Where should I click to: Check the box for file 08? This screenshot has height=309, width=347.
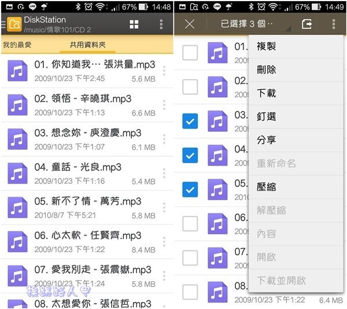click(x=190, y=292)
